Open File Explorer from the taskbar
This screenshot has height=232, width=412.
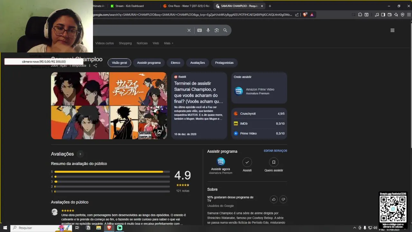pos(98,228)
